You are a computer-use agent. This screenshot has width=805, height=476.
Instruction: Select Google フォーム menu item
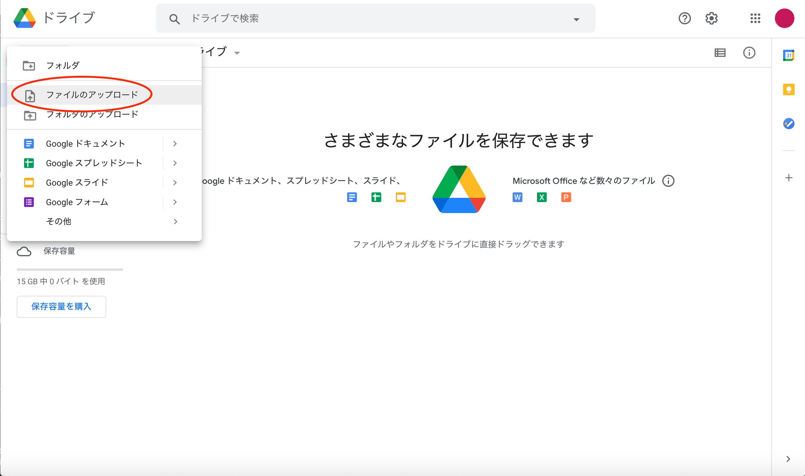click(104, 202)
